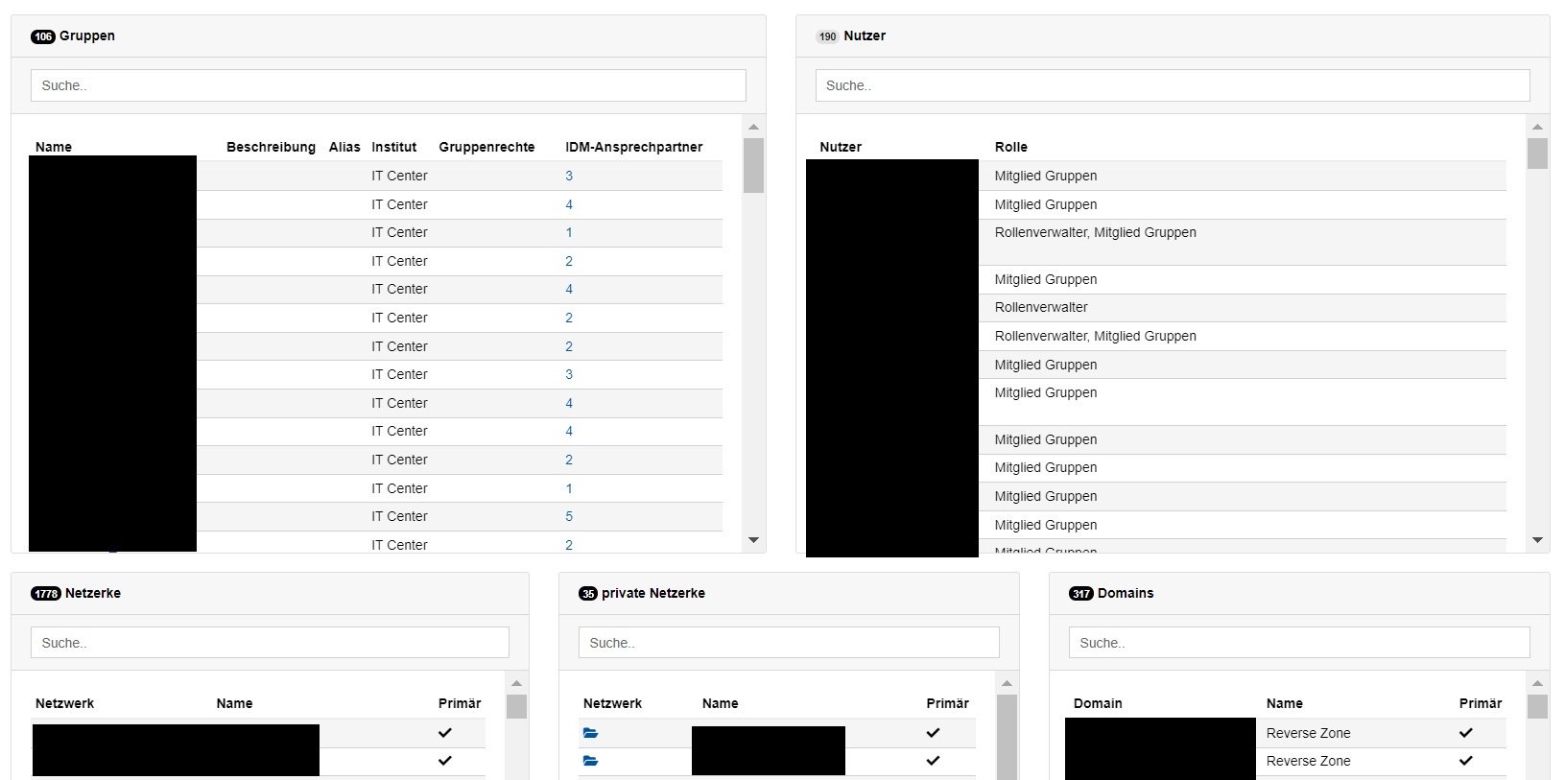Click the Name header in Domains panel
The image size is (1565, 780).
(x=1285, y=703)
